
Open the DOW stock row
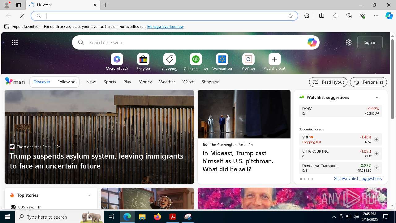point(340,111)
